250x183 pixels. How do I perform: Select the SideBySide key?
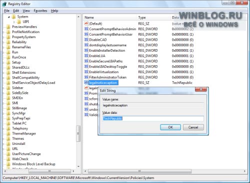click(20, 93)
